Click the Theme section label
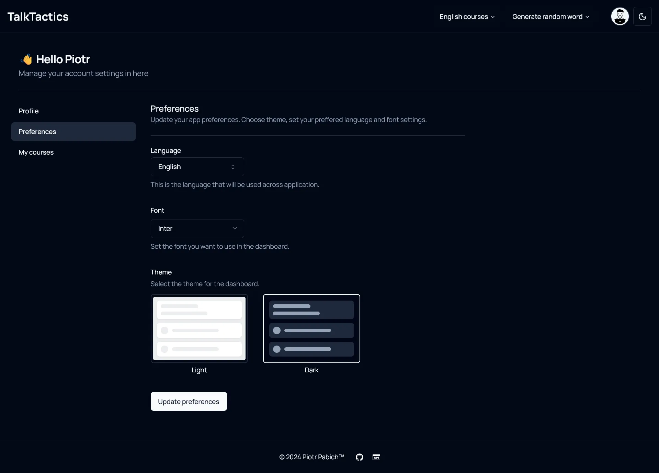Screen dimensions: 659x473 [161, 272]
